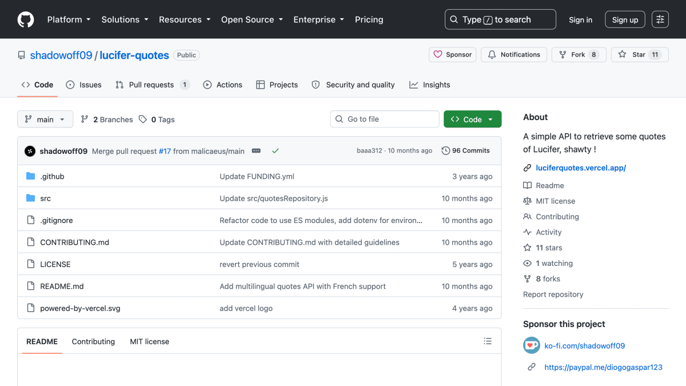
Task: Open ko-fi.com/shadowoff09 sponsor link
Action: click(585, 345)
